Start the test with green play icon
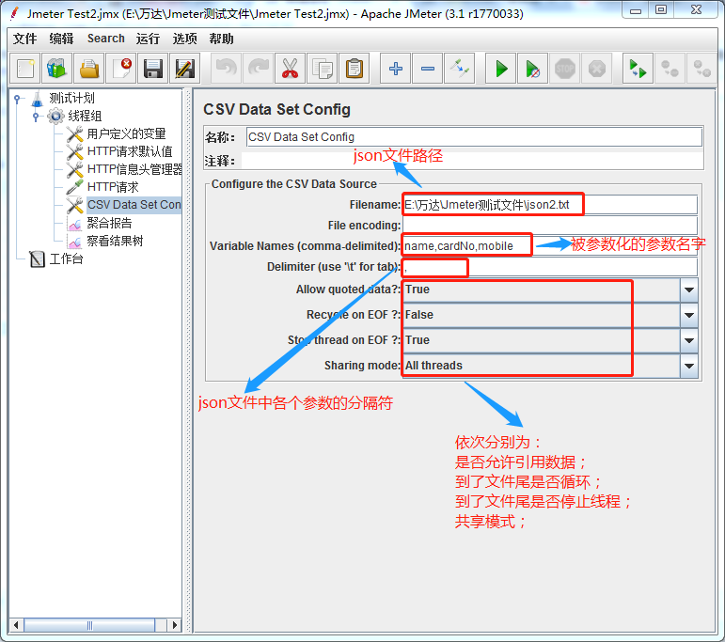Viewport: 725px width, 642px height. (x=501, y=69)
